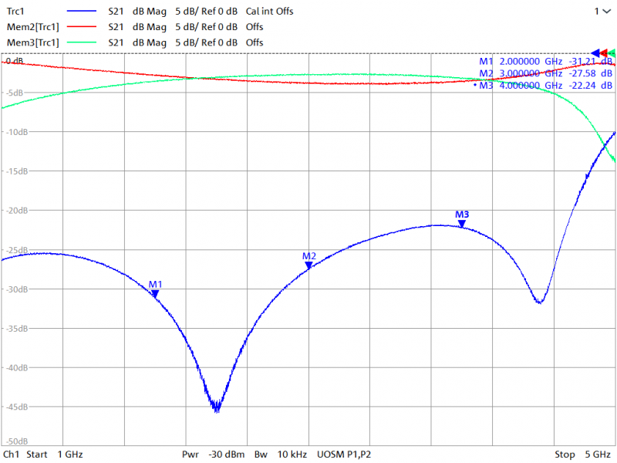
Task: Click the red Mem2 line color sample
Action: pos(83,27)
